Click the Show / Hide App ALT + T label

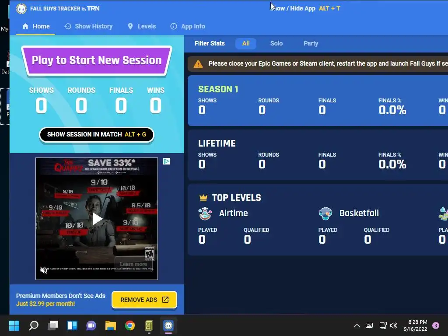[x=306, y=9]
